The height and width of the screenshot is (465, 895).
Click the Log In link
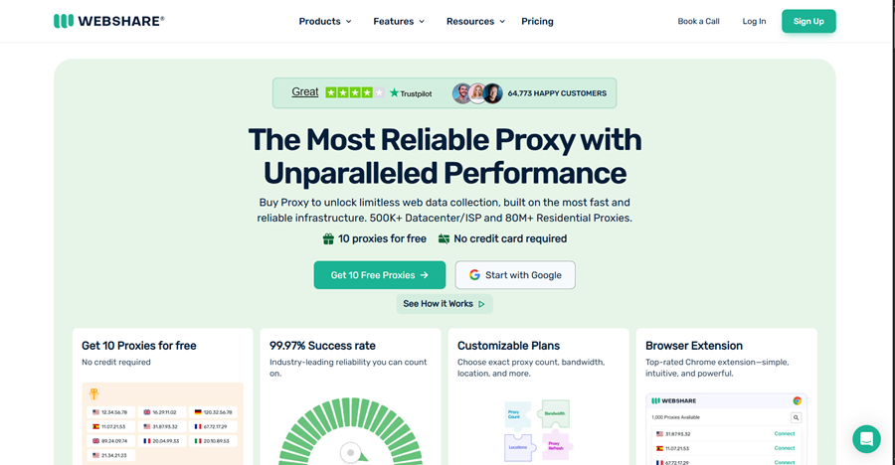click(754, 21)
